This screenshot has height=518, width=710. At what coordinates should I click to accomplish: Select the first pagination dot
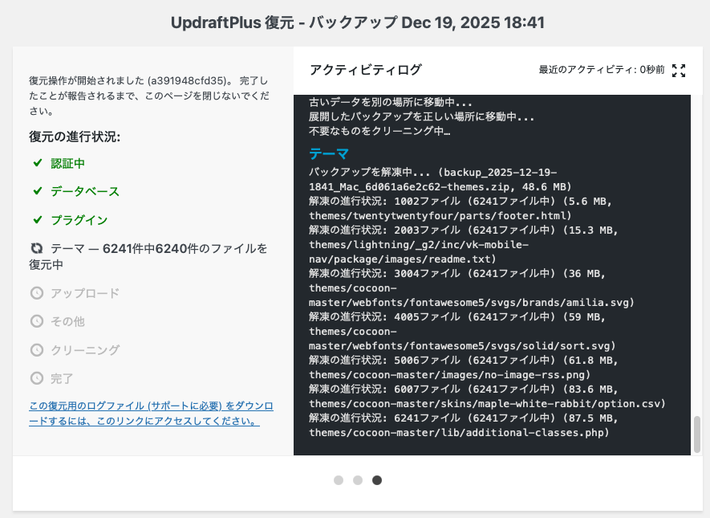pyautogui.click(x=339, y=480)
